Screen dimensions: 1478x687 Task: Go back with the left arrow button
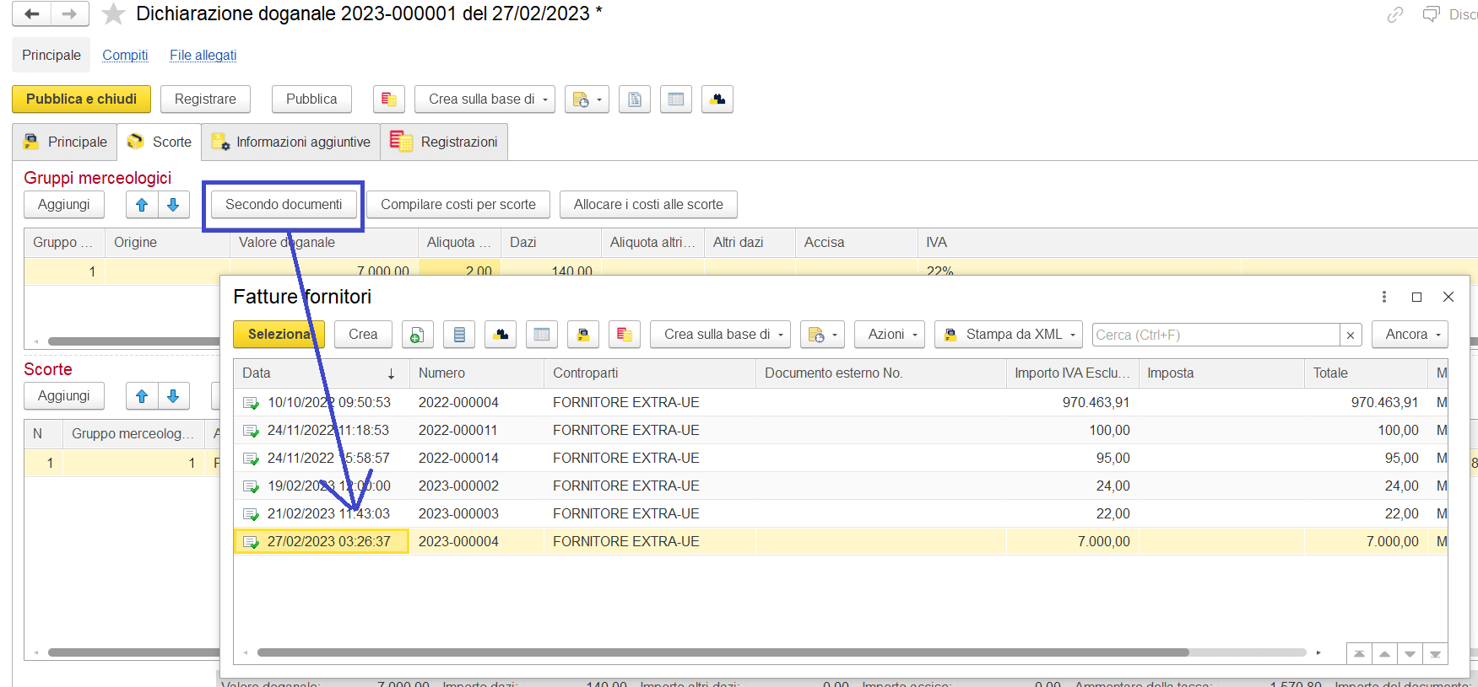[32, 13]
